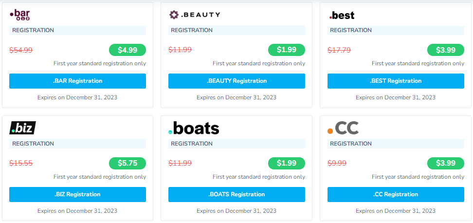Viewport: 473px width, 223px height.
Task: Click the .CC domain logo
Action: (343, 128)
